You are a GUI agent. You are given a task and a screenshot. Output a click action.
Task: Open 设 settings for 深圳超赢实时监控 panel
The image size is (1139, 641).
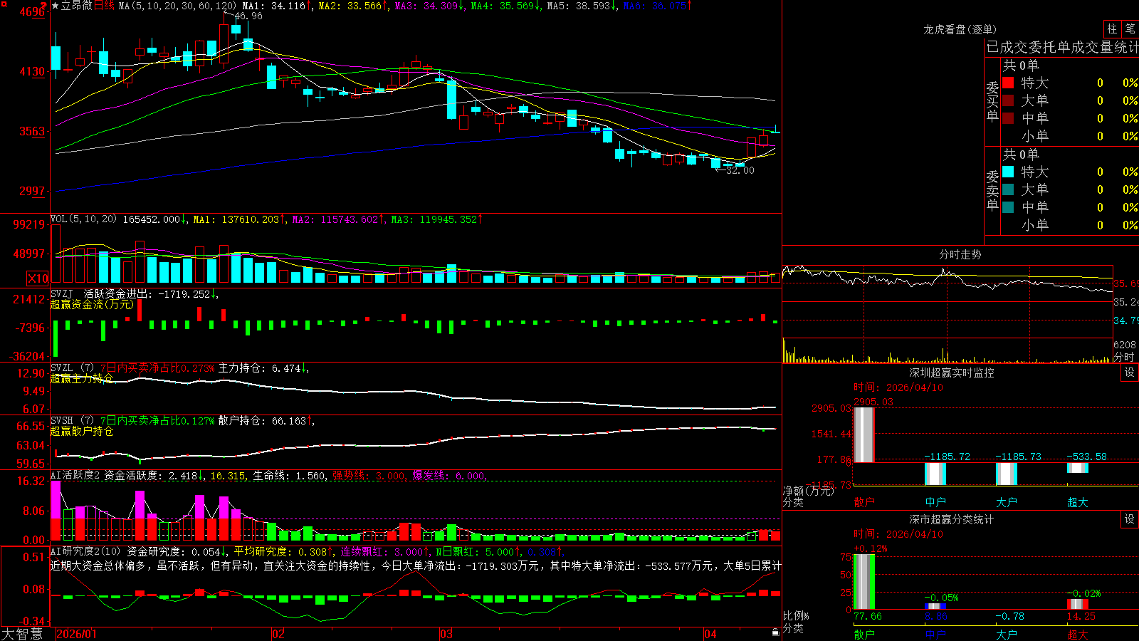click(x=1130, y=372)
